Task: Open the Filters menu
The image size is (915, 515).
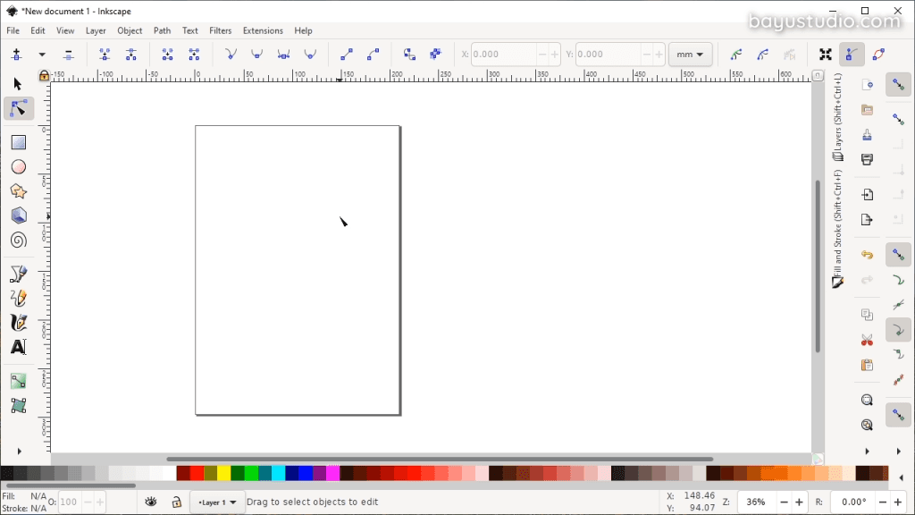Action: [x=221, y=30]
